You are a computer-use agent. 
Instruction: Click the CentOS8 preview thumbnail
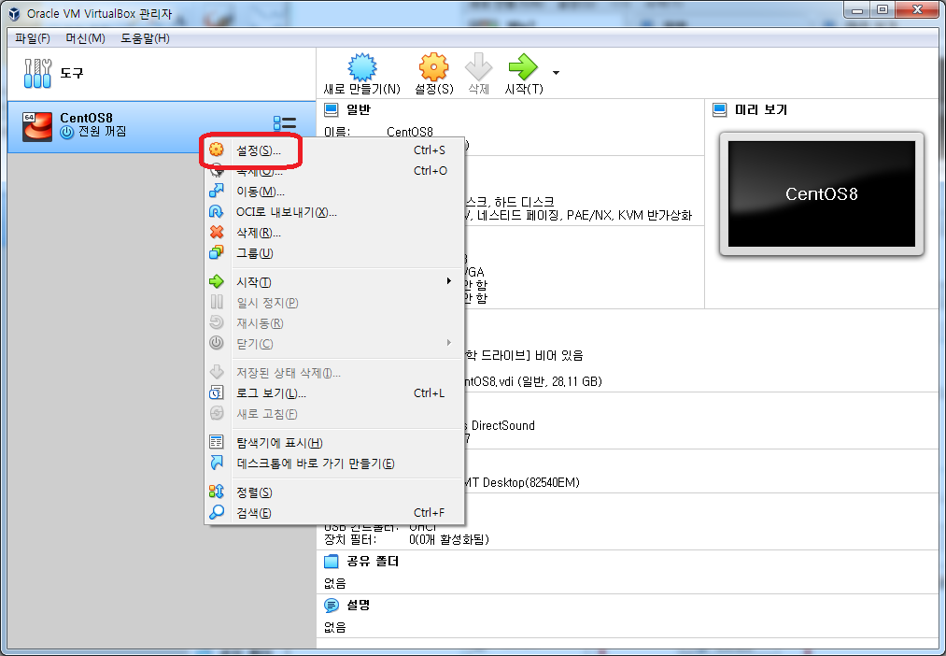[821, 194]
